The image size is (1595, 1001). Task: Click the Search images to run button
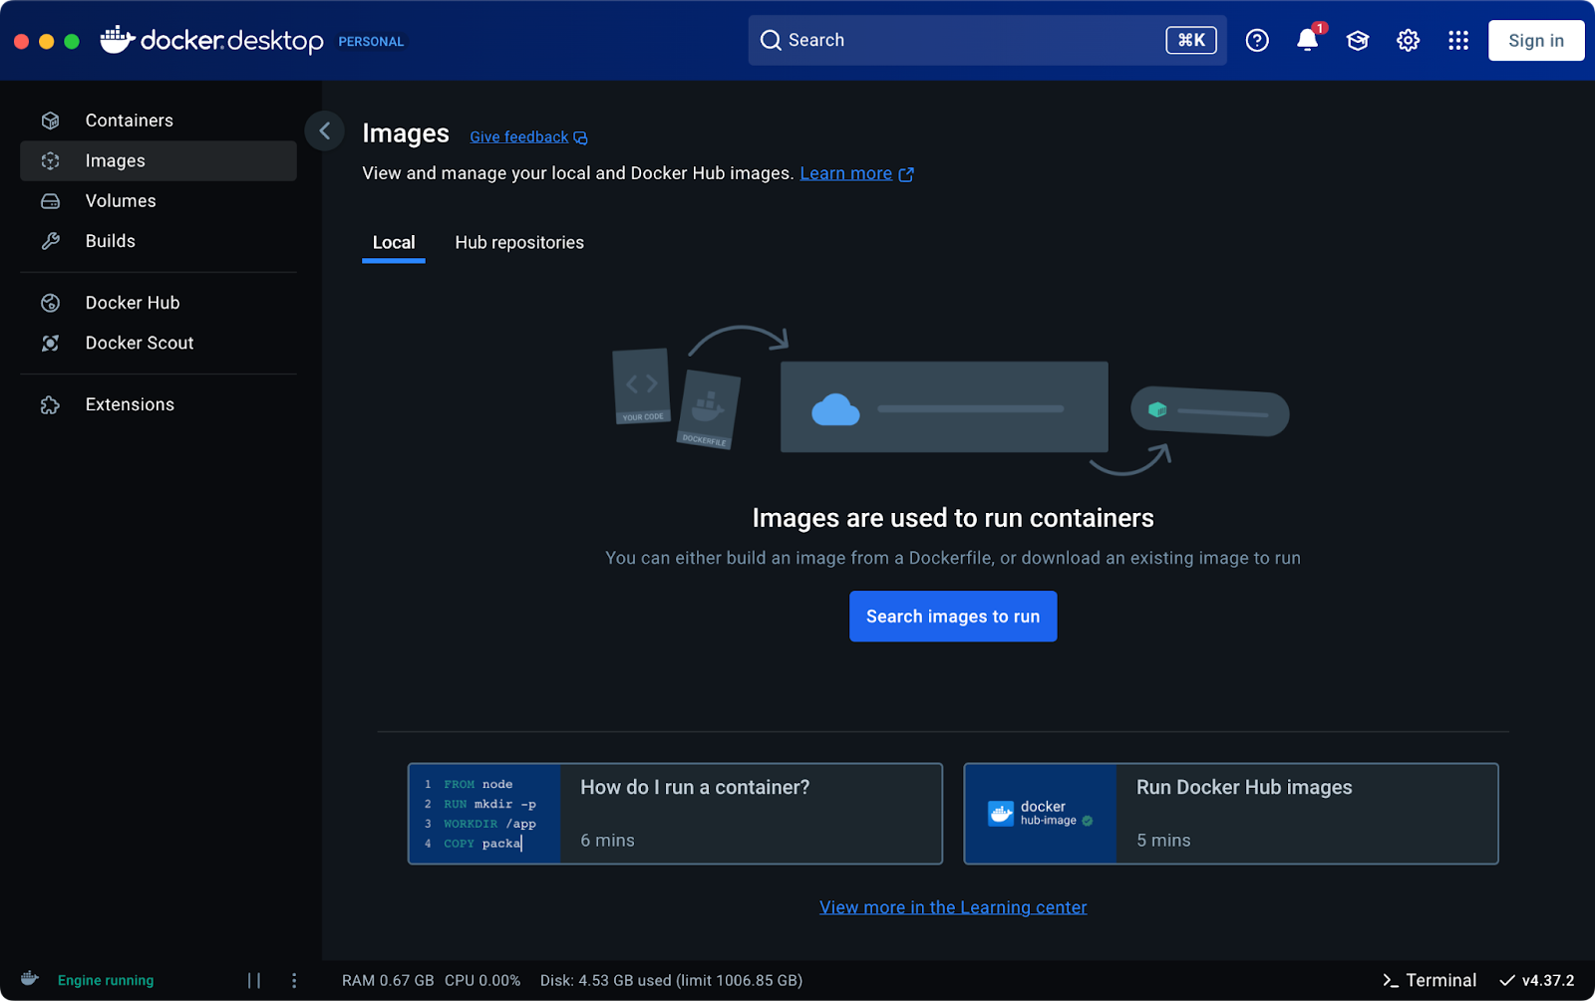click(953, 617)
